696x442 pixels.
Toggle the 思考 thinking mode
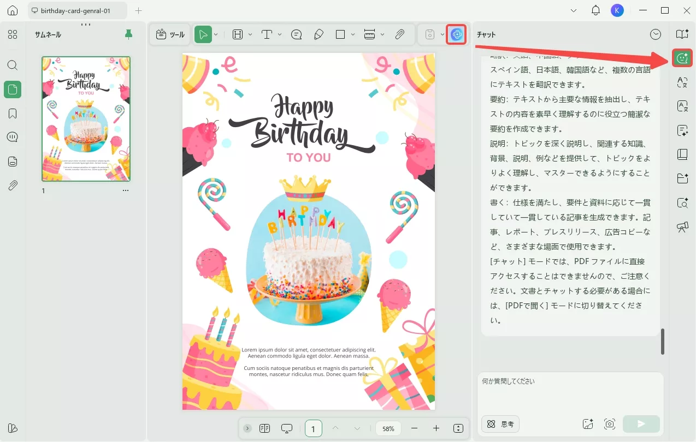coord(500,424)
